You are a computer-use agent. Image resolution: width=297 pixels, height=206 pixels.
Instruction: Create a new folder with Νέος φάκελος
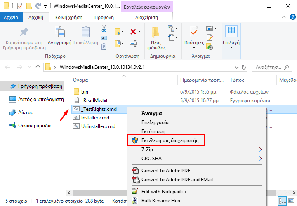point(156,38)
